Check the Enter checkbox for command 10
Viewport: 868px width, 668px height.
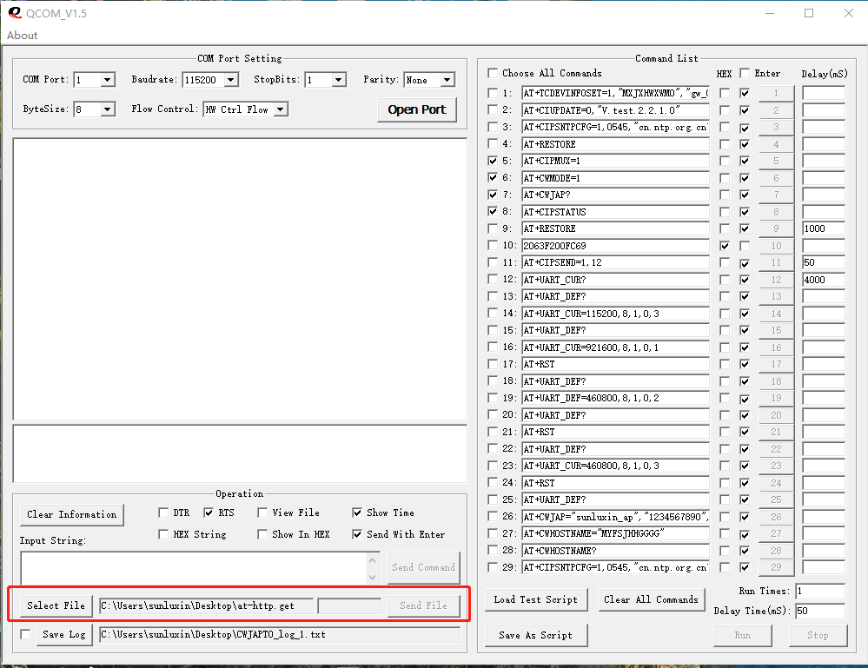pyautogui.click(x=745, y=246)
